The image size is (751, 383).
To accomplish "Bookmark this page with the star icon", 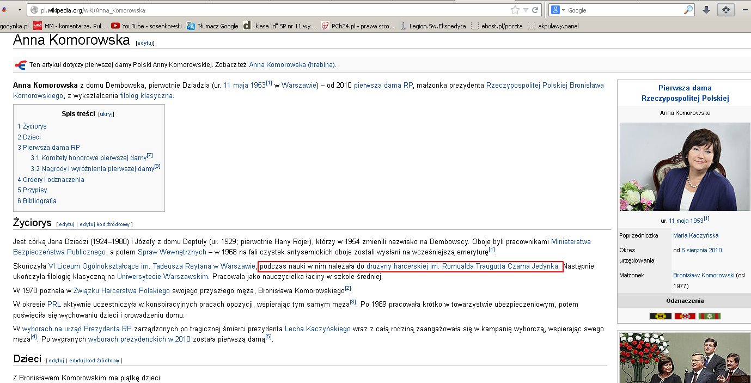I will pyautogui.click(x=515, y=10).
